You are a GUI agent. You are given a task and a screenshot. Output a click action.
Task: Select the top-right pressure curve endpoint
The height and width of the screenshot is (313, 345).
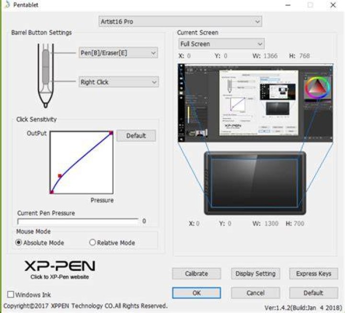tap(111, 133)
